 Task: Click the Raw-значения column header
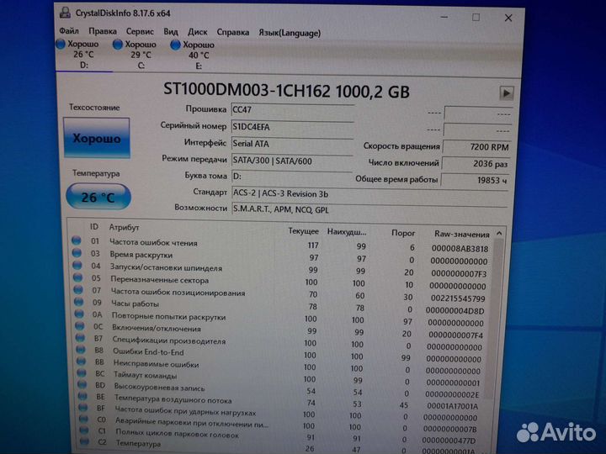tap(462, 234)
